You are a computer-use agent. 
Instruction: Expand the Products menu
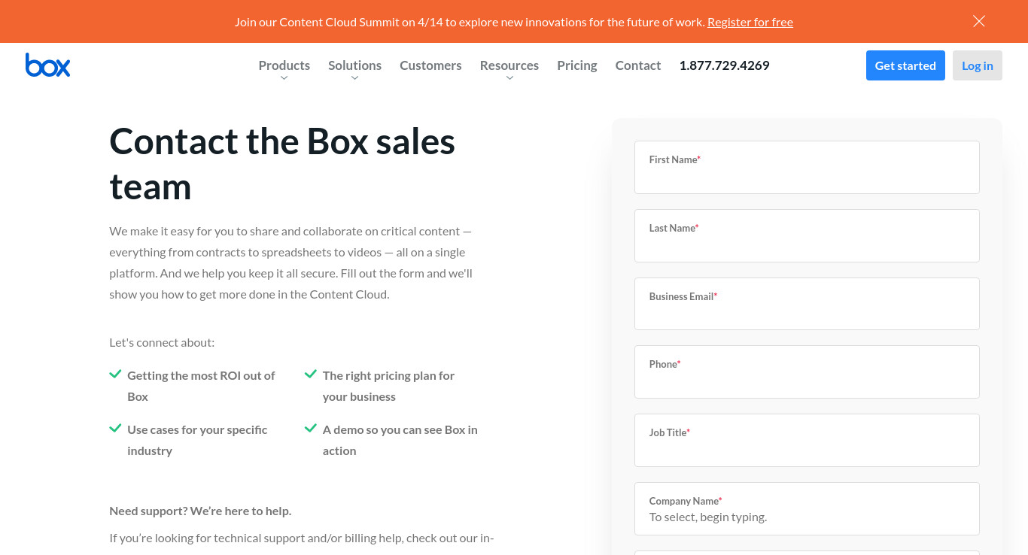click(x=284, y=65)
